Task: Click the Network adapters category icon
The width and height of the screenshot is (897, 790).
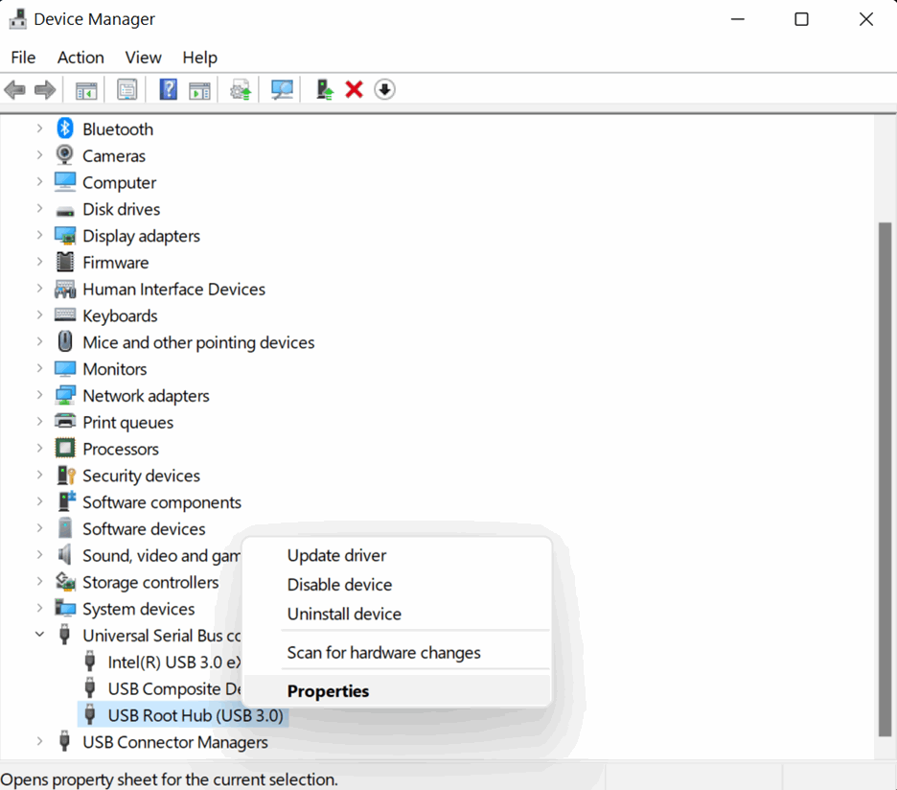Action: (x=63, y=395)
